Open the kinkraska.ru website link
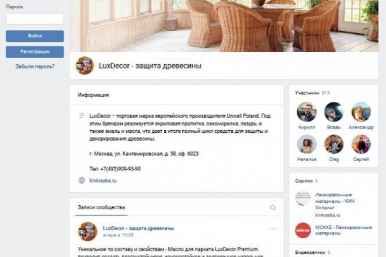The width and height of the screenshot is (386, 257). click(x=103, y=180)
